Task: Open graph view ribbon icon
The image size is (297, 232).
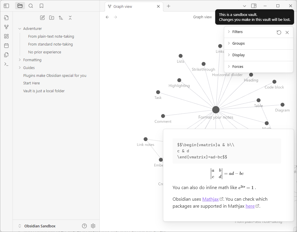Action: click(x=6, y=27)
